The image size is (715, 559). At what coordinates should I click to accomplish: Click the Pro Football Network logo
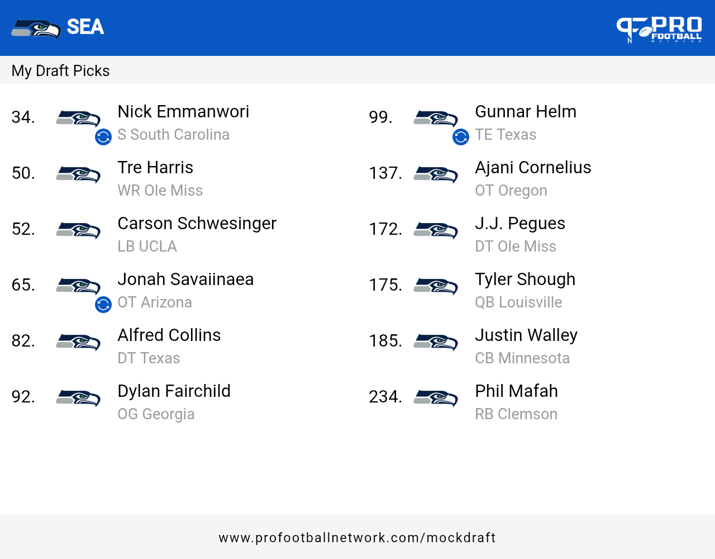click(659, 29)
